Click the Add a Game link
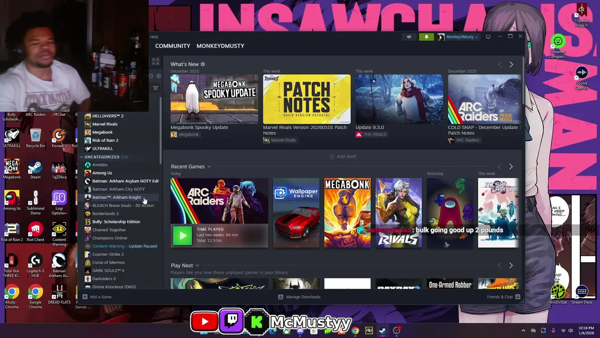 click(100, 297)
